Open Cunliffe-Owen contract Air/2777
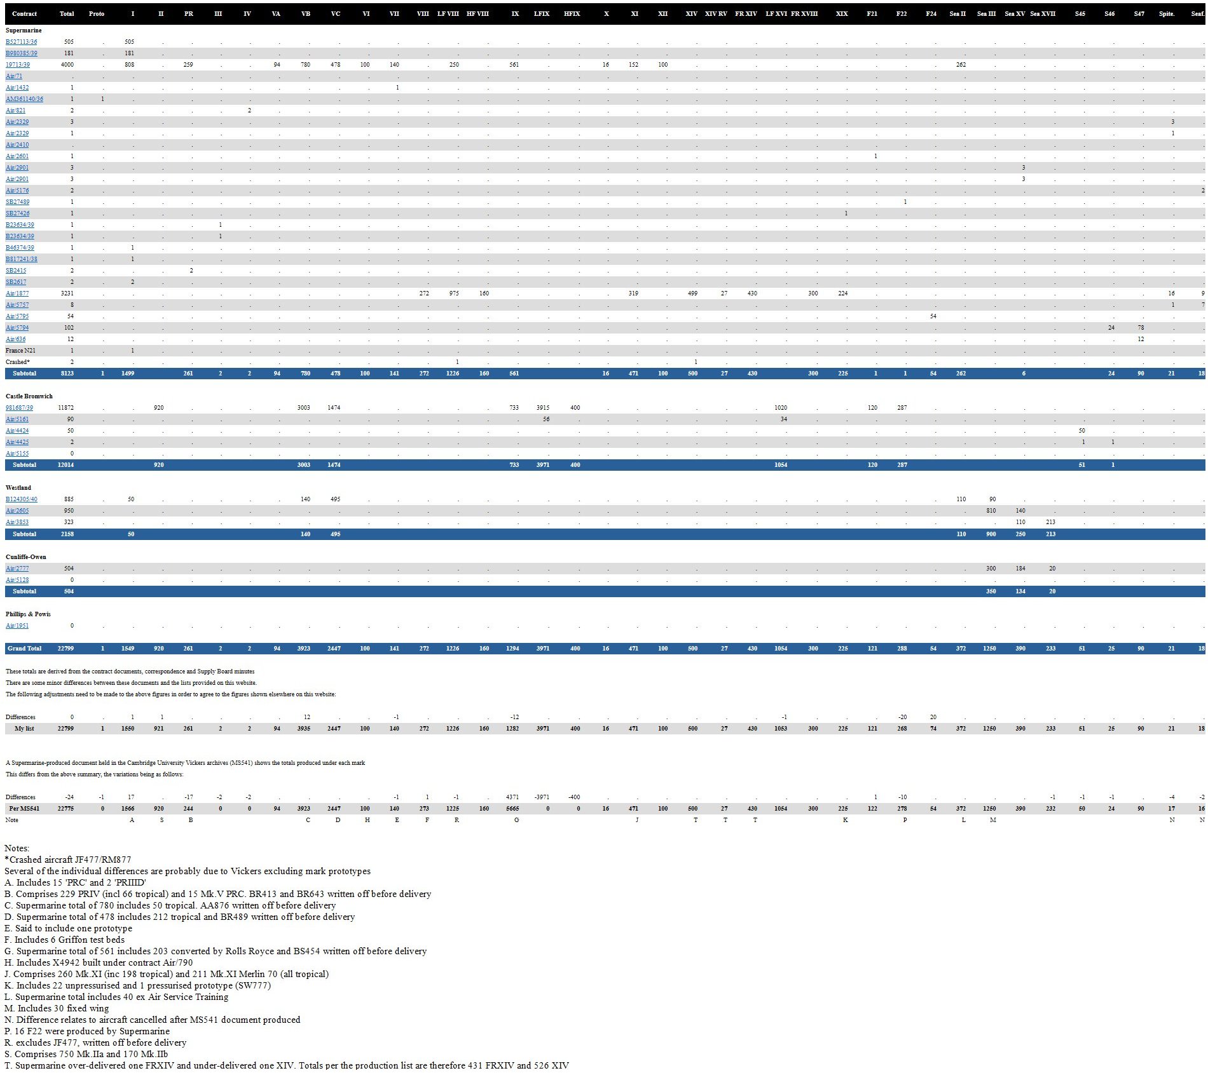The image size is (1208, 1073). [17, 569]
